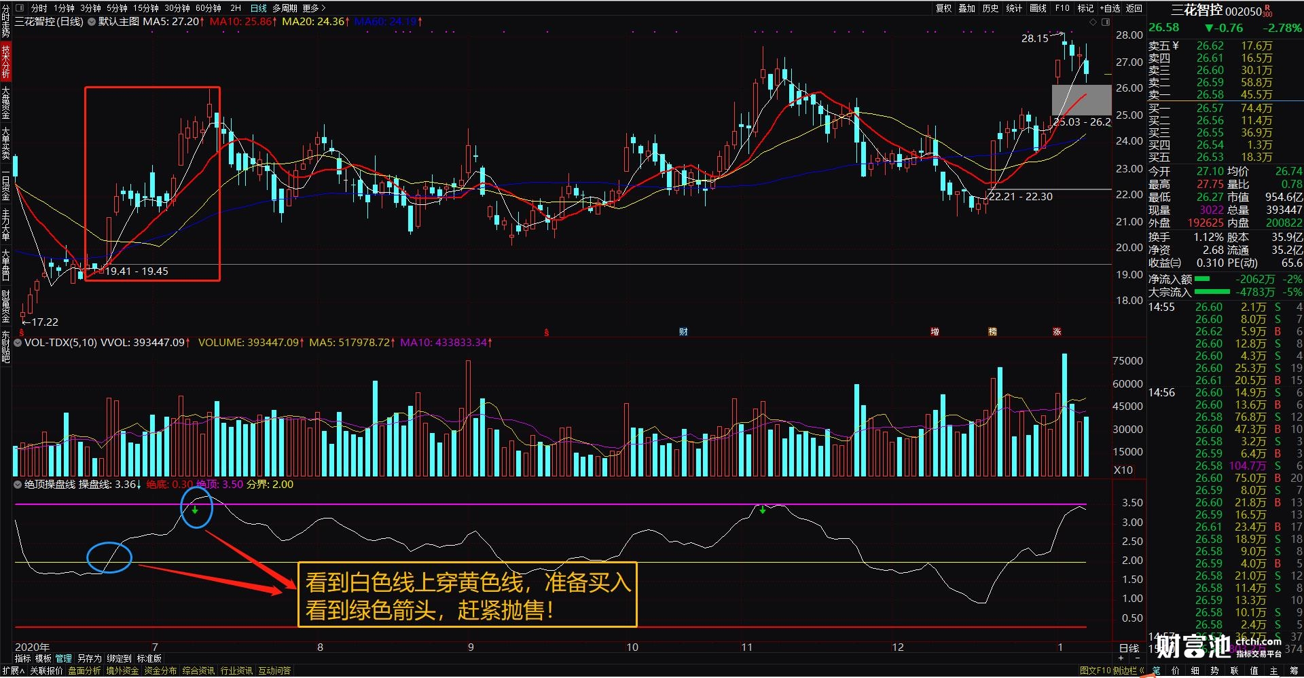Click the 日线 period label at axis corner
The height and width of the screenshot is (678, 1304).
click(x=1129, y=648)
